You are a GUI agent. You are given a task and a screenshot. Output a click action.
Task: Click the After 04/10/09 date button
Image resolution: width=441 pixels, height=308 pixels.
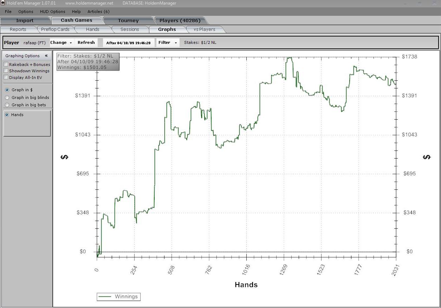coord(128,43)
